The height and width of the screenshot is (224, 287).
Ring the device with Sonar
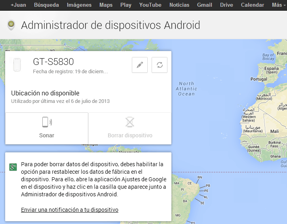click(x=47, y=127)
